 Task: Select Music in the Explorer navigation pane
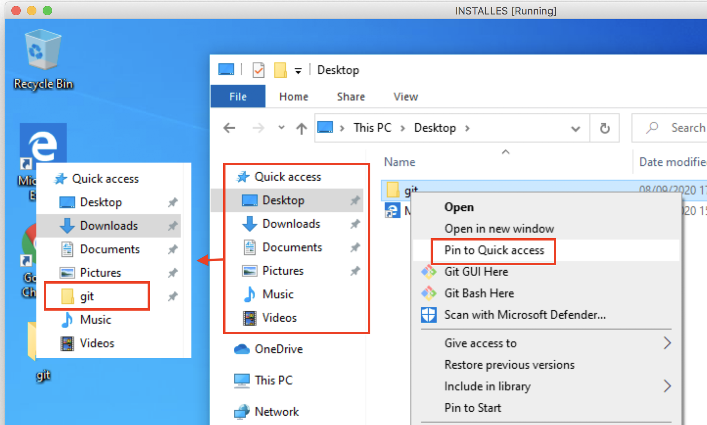pyautogui.click(x=278, y=294)
